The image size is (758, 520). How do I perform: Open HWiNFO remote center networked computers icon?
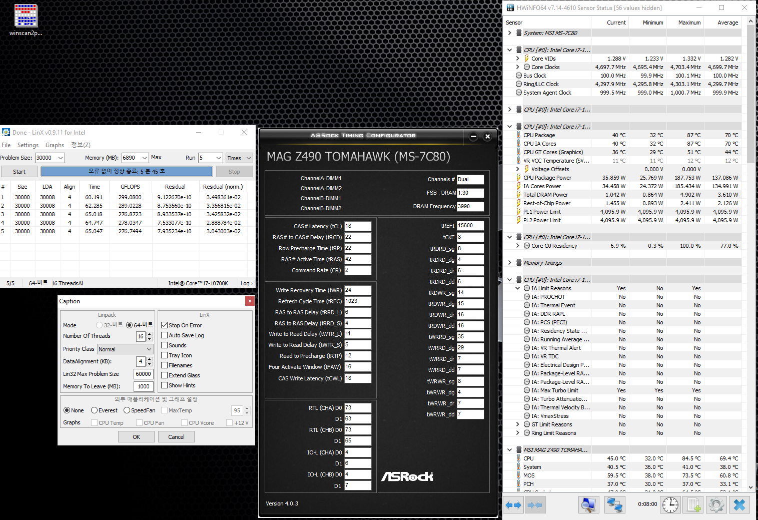coord(614,504)
